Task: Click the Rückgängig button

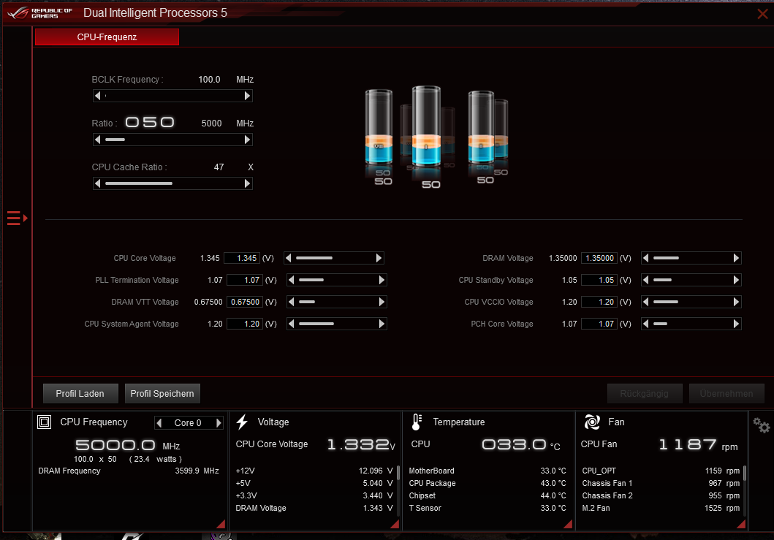Action: tap(645, 393)
